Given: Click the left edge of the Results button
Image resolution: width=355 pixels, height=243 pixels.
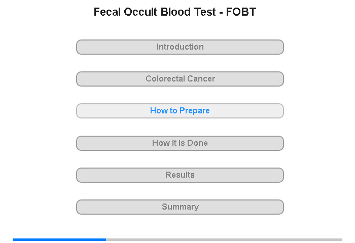Looking at the screenshot, I should pos(78,175).
